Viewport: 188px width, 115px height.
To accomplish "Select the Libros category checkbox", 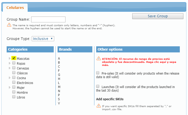I will point(14,97).
